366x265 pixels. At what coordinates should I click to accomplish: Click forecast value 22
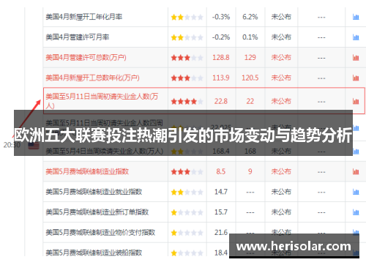click(250, 101)
